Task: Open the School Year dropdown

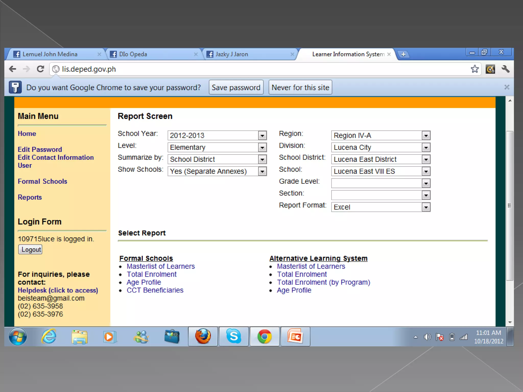Action: (217, 135)
